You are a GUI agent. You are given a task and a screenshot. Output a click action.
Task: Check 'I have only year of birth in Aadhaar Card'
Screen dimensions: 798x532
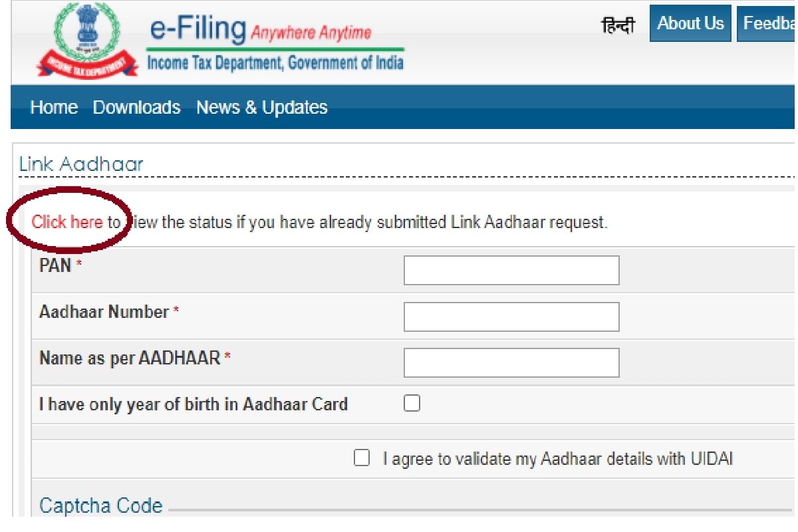[x=411, y=403]
